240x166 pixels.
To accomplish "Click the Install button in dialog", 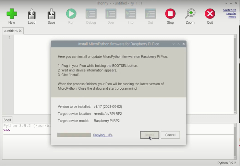I will pos(149,135).
